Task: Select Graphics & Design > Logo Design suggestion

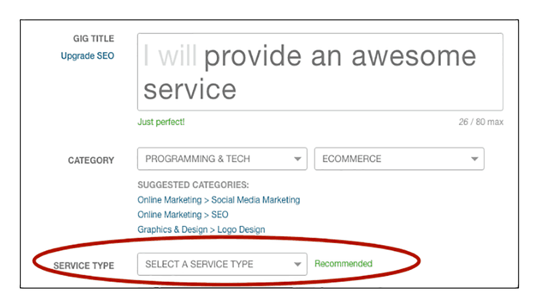Action: click(201, 229)
